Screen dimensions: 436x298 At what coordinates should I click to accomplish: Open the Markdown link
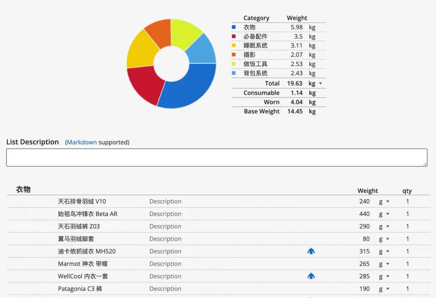pyautogui.click(x=82, y=142)
